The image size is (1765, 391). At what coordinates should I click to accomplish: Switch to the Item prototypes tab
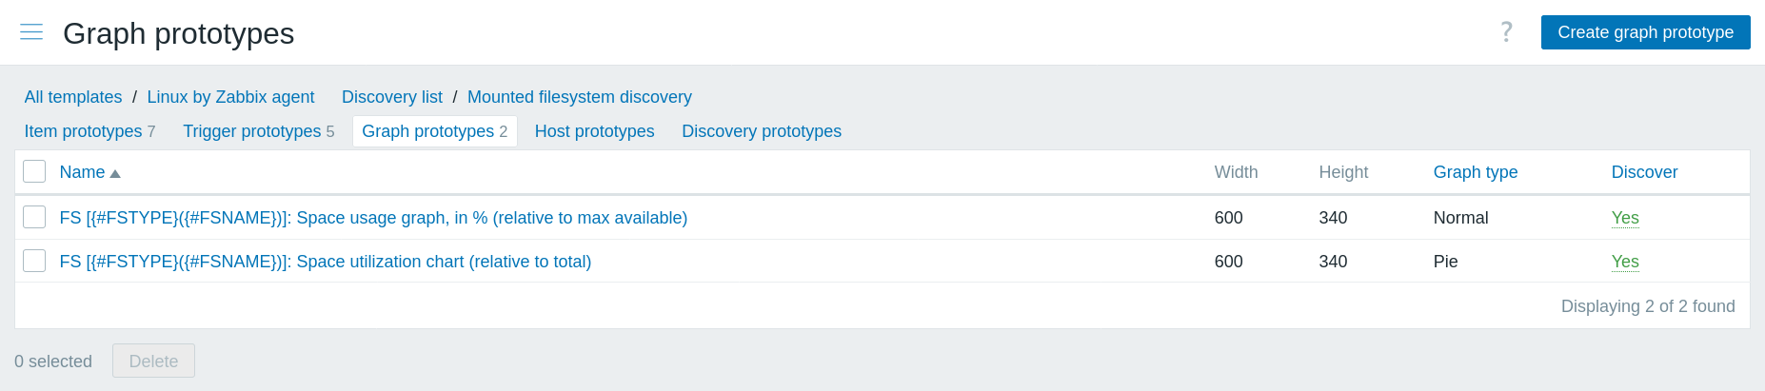83,131
